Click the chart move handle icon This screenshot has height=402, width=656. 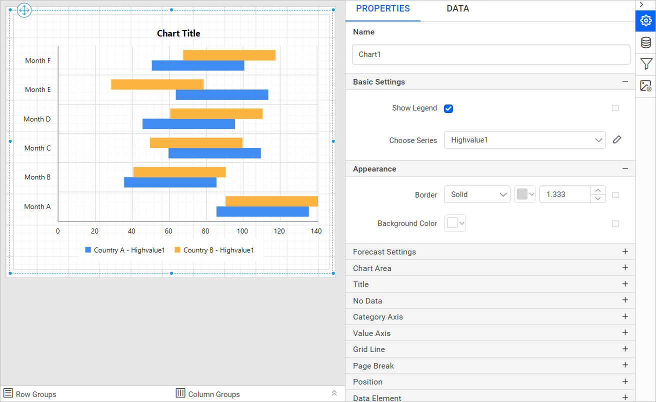(x=24, y=10)
